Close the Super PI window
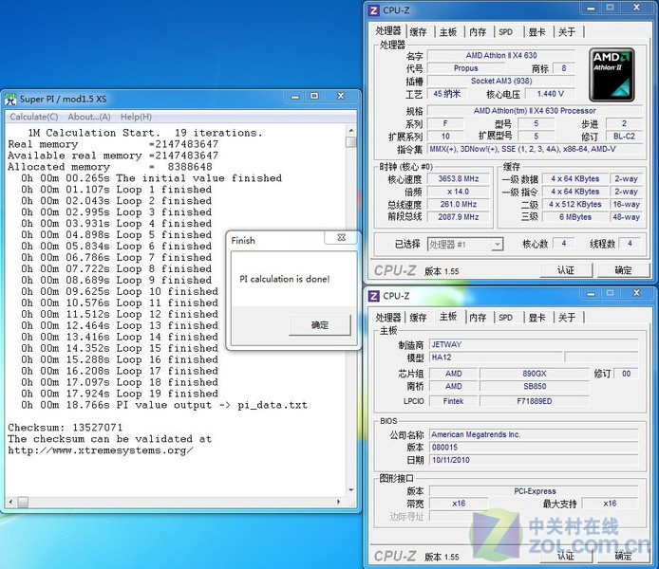The width and height of the screenshot is (659, 569). (341, 97)
